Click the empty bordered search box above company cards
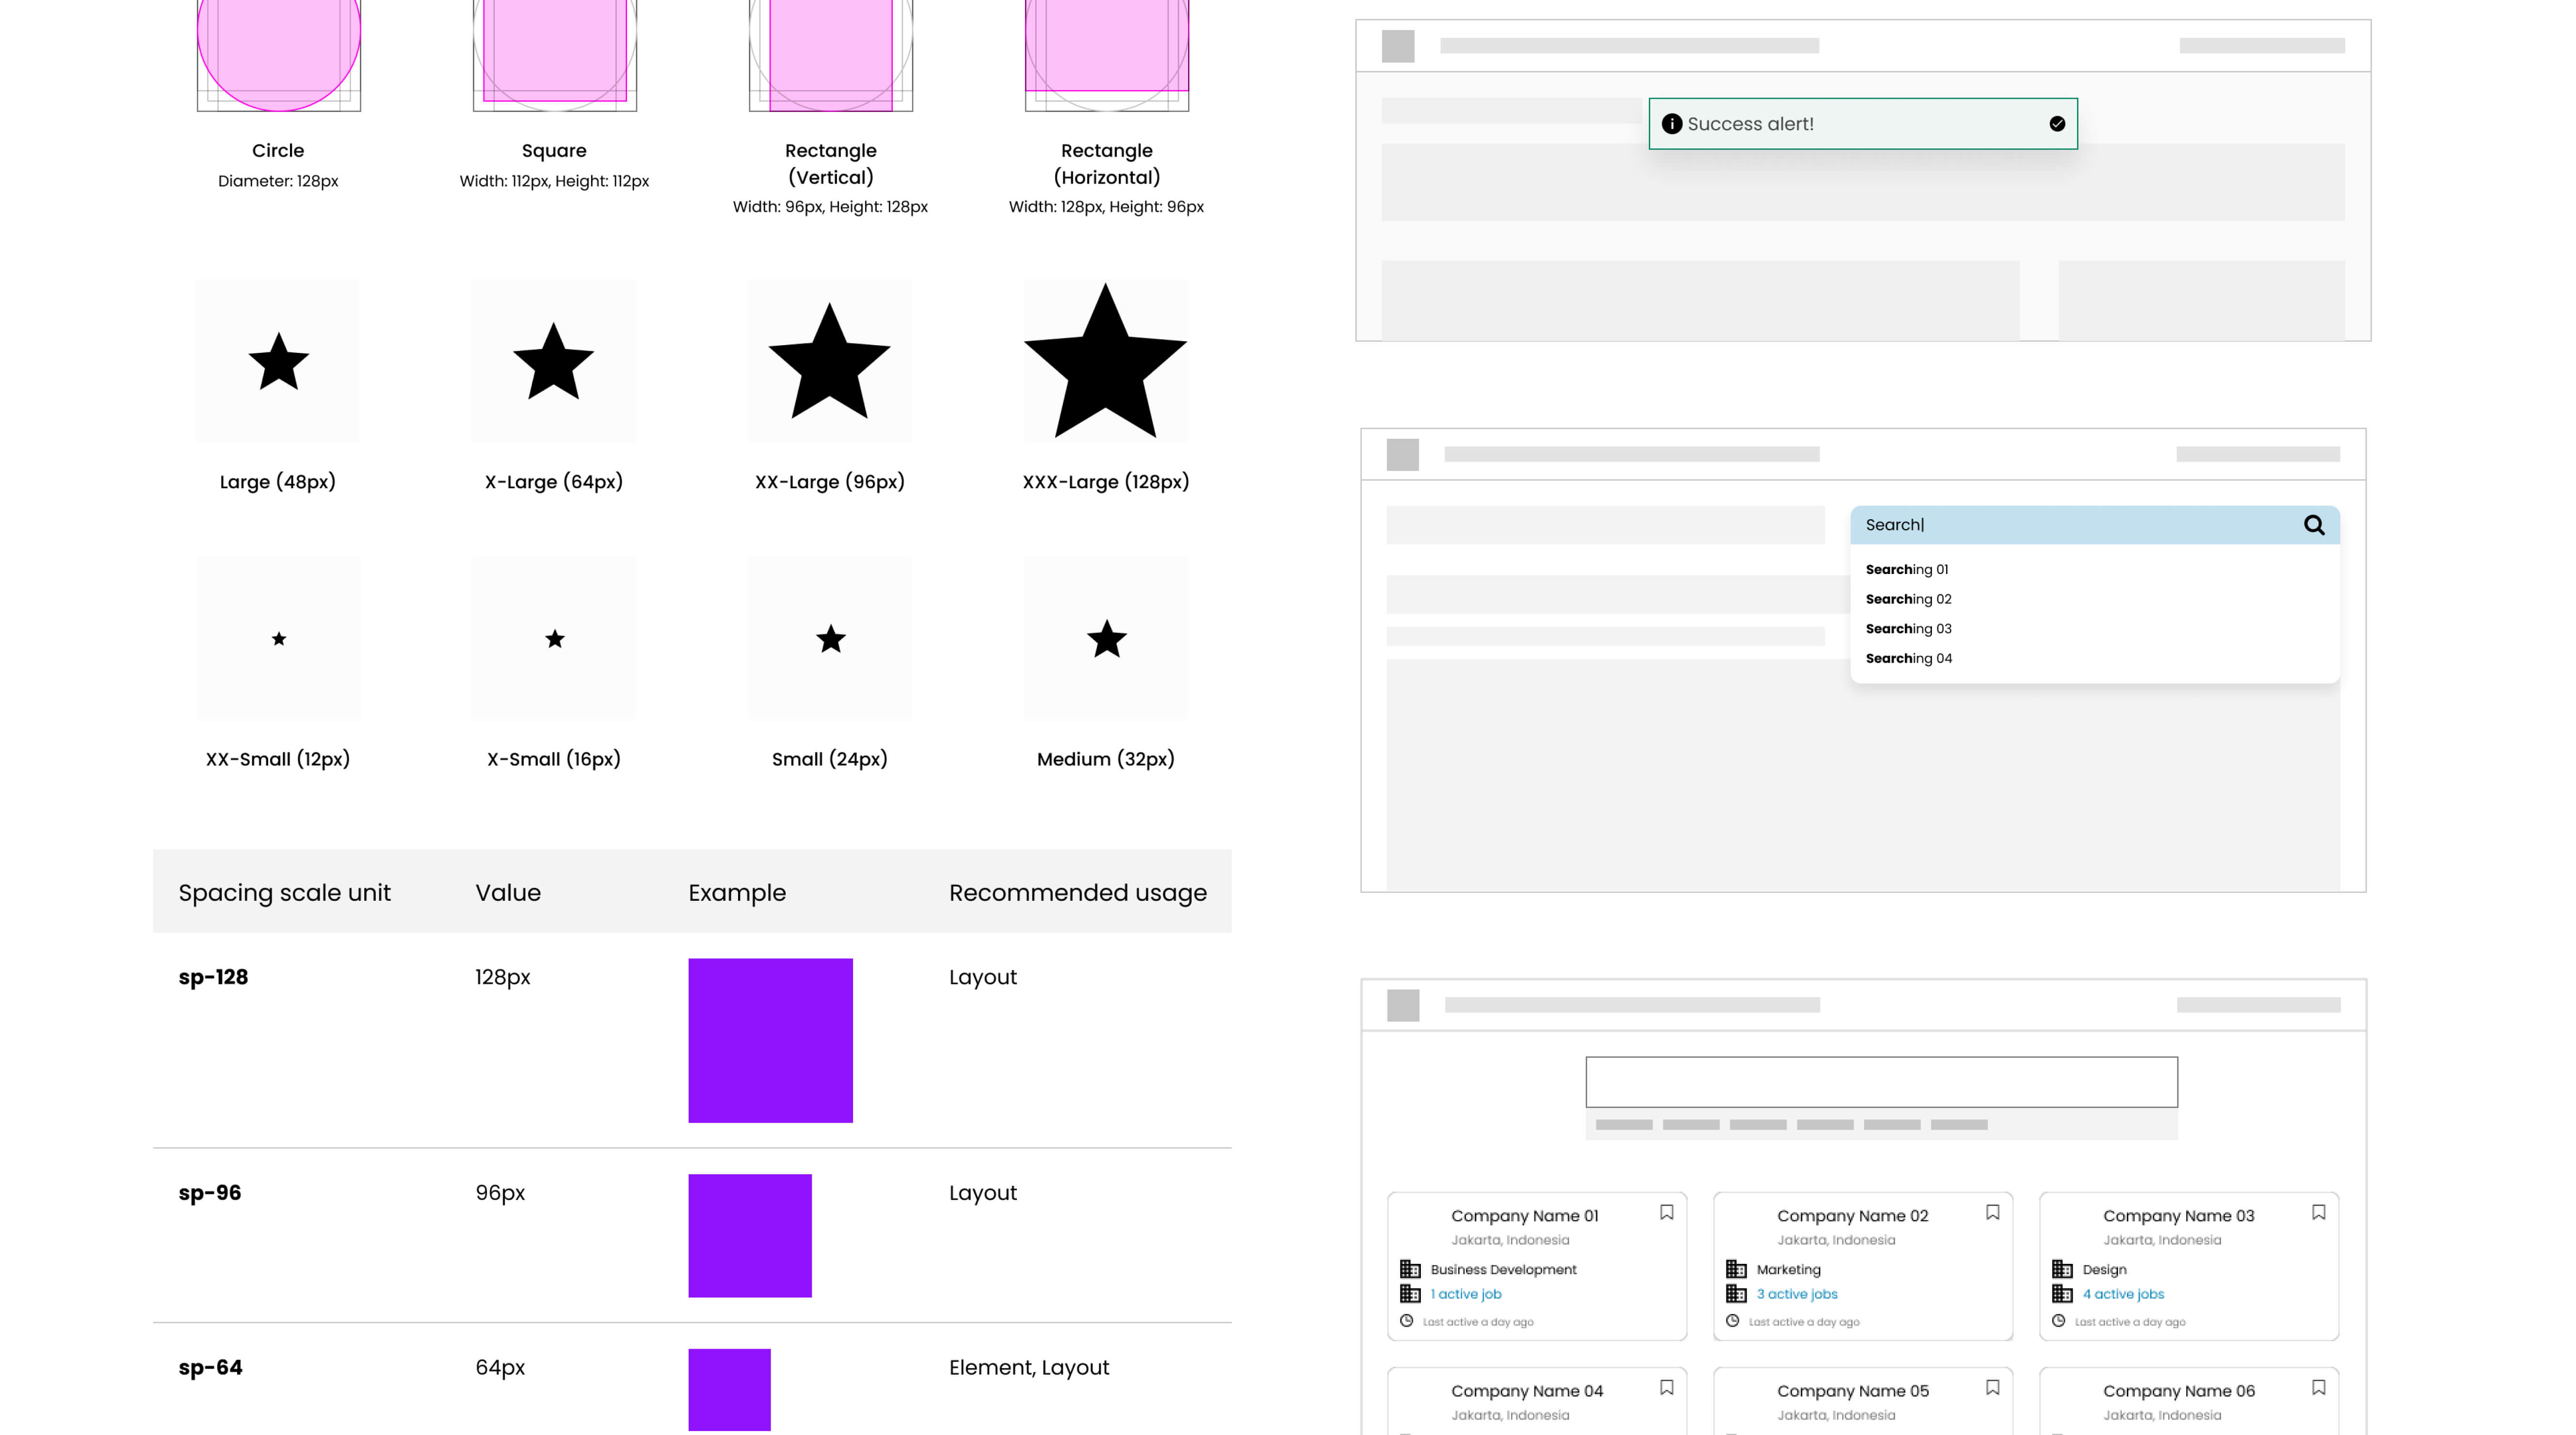The height and width of the screenshot is (1435, 2576). tap(1881, 1081)
